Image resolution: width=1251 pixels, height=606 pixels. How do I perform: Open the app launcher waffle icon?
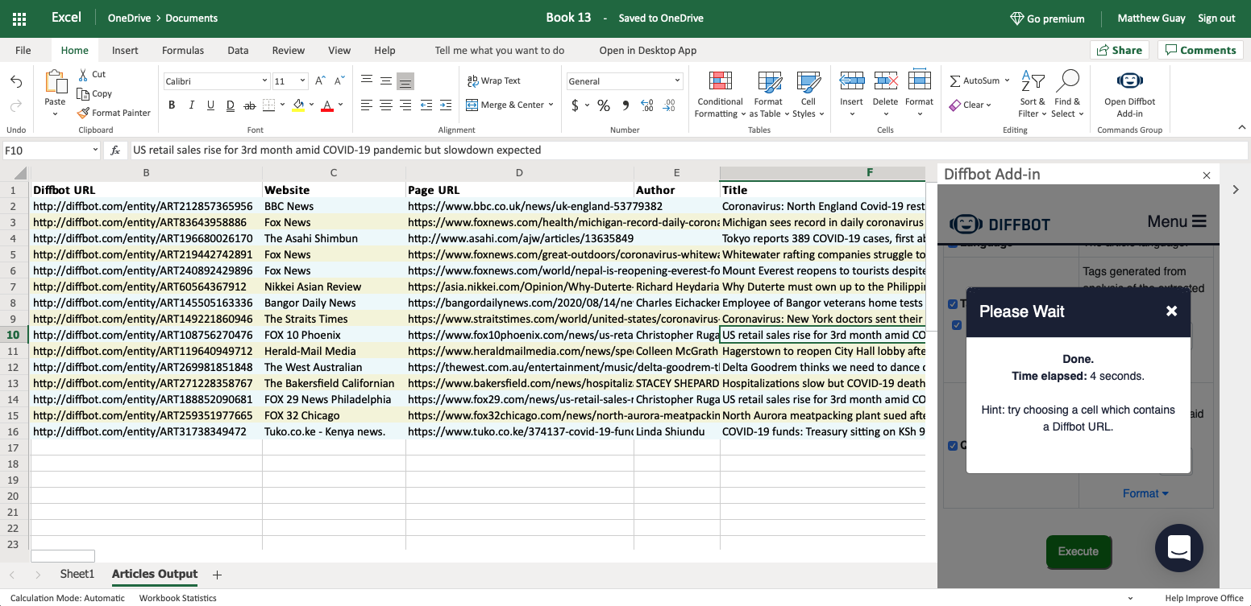(19, 18)
